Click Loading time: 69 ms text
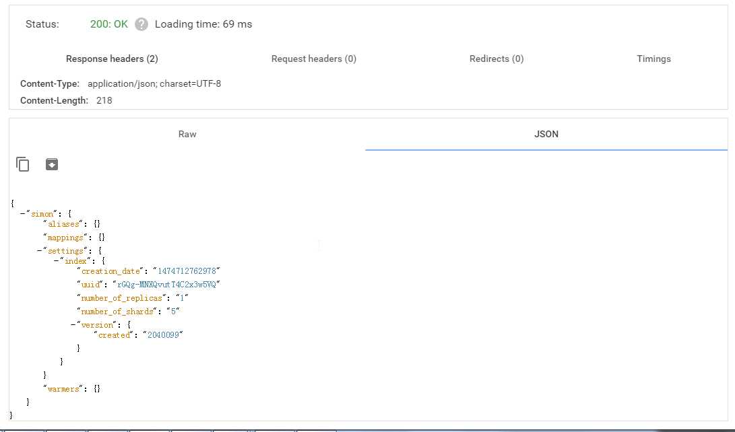Screen dimensions: 735x432 click(203, 24)
